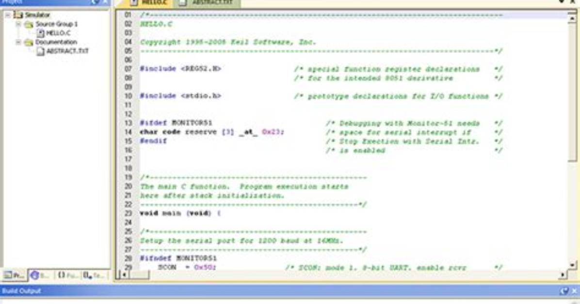Click line number 23 in the gutter

(128, 213)
